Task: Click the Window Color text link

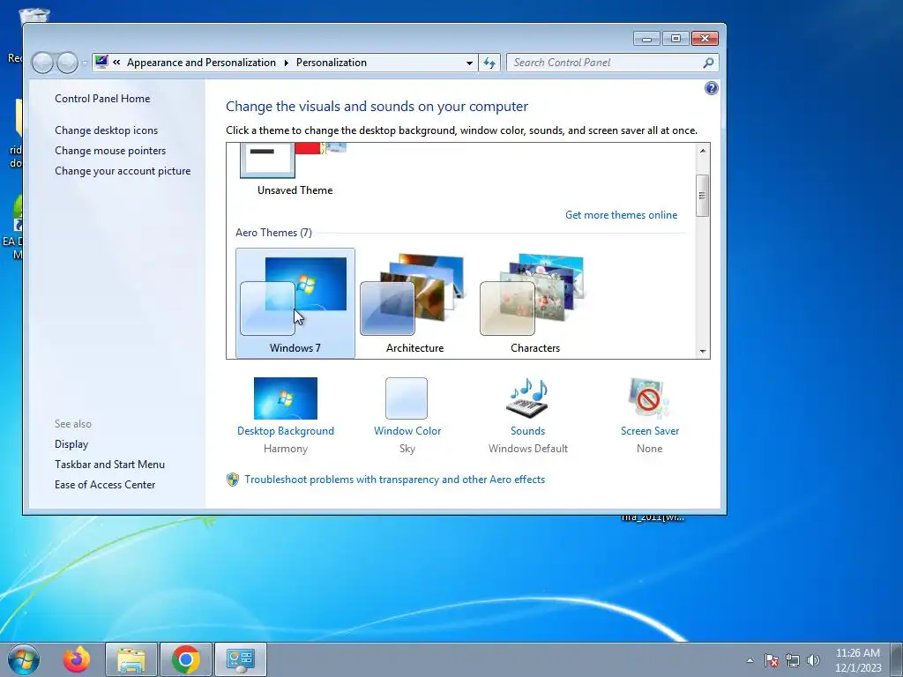Action: tap(407, 430)
